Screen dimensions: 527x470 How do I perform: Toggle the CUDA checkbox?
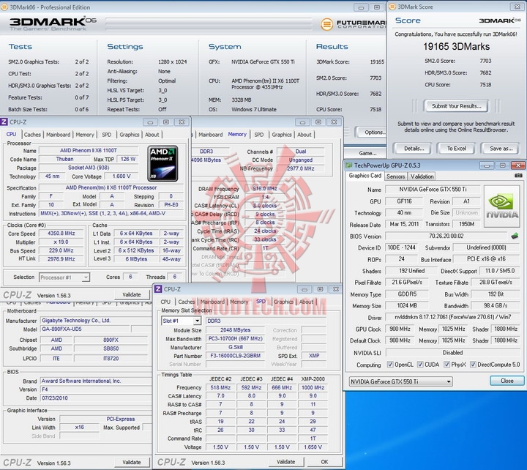419,365
